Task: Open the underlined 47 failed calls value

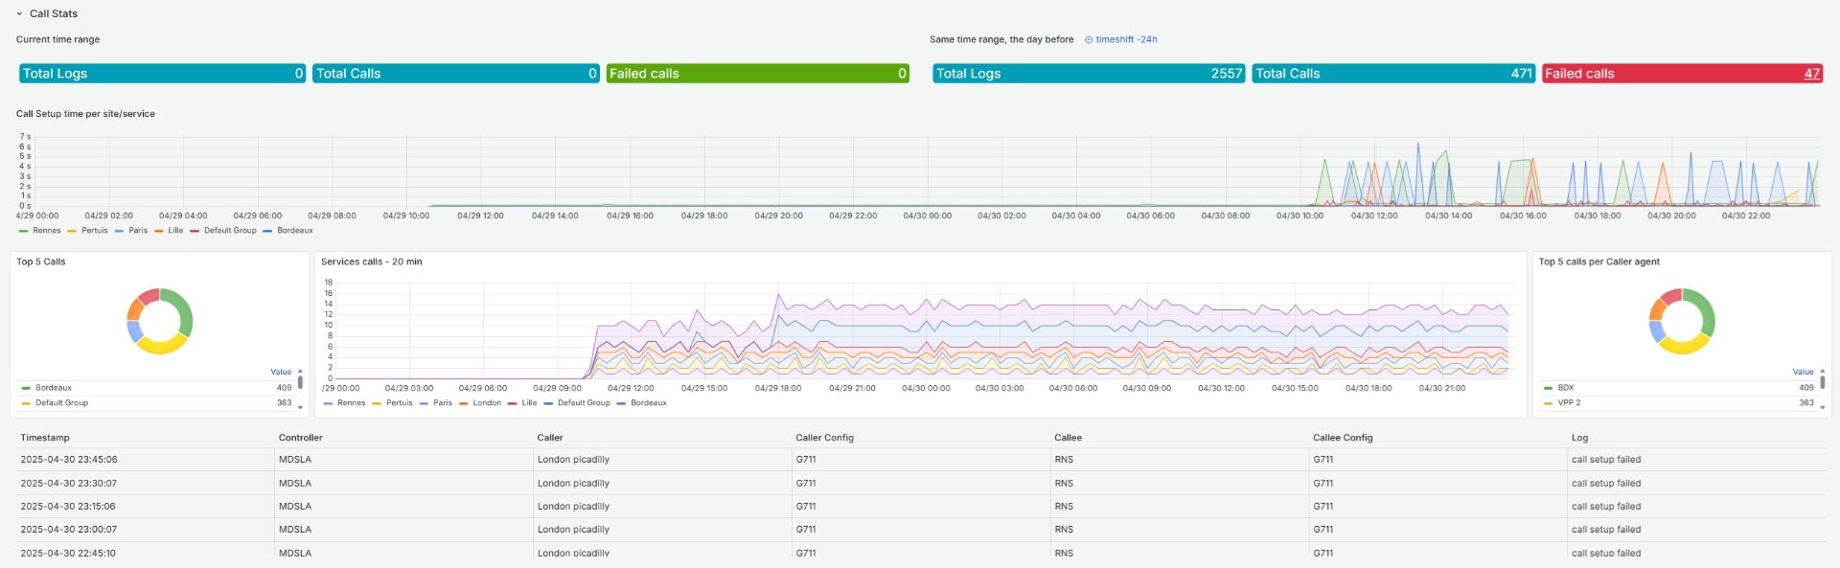Action: (x=1811, y=74)
